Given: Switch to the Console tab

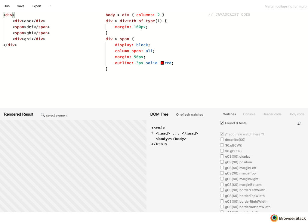Looking at the screenshot, I should point(249,114).
